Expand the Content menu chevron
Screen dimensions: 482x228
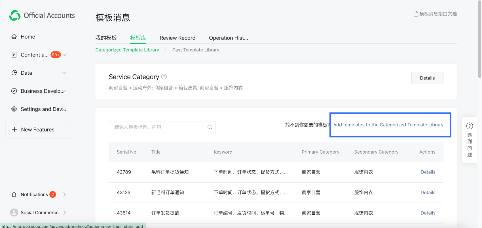[x=64, y=55]
